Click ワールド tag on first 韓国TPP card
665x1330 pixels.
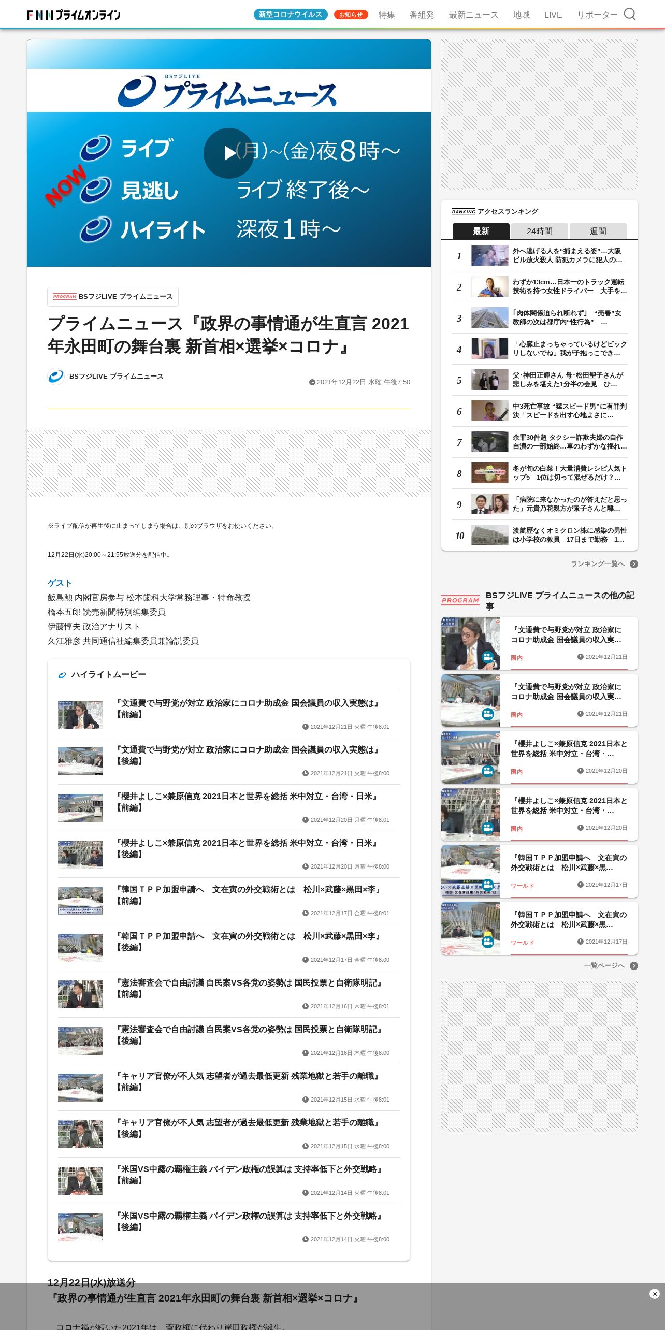(x=523, y=886)
